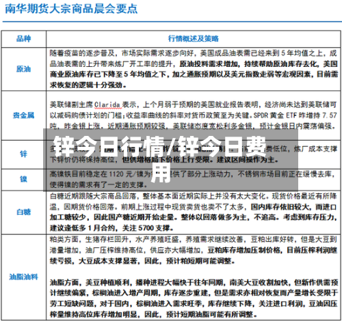Click the overlay caption 锌今日行情/锌今日费用

click(160, 159)
